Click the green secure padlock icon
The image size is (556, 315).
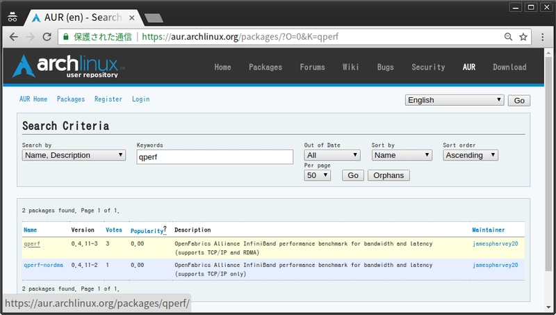[x=65, y=37]
